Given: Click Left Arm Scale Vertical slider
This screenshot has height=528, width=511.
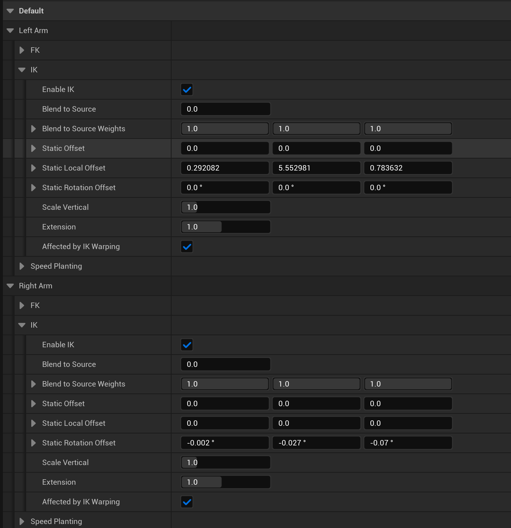Looking at the screenshot, I should point(225,207).
